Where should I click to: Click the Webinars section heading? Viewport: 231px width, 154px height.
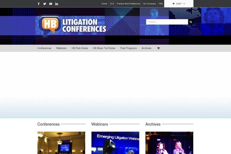coord(100,124)
